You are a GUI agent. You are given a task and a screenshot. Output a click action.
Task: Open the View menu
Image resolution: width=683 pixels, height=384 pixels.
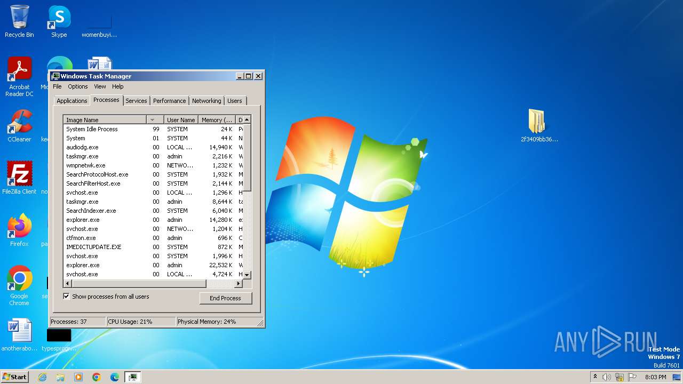[x=100, y=86]
